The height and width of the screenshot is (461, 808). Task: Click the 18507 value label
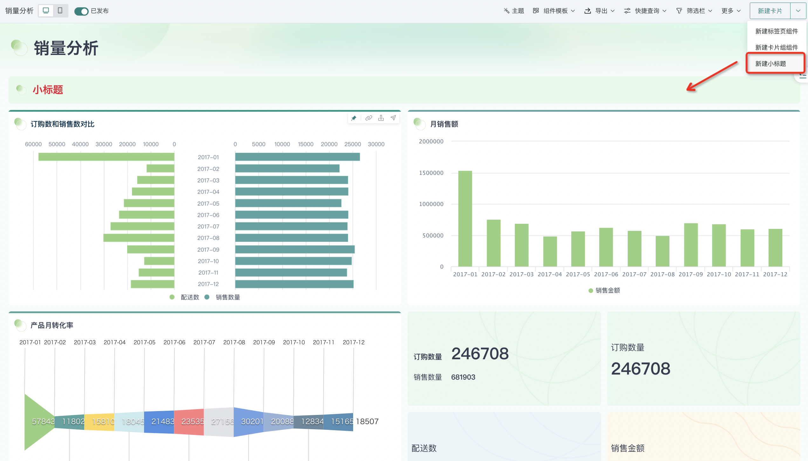pos(367,421)
